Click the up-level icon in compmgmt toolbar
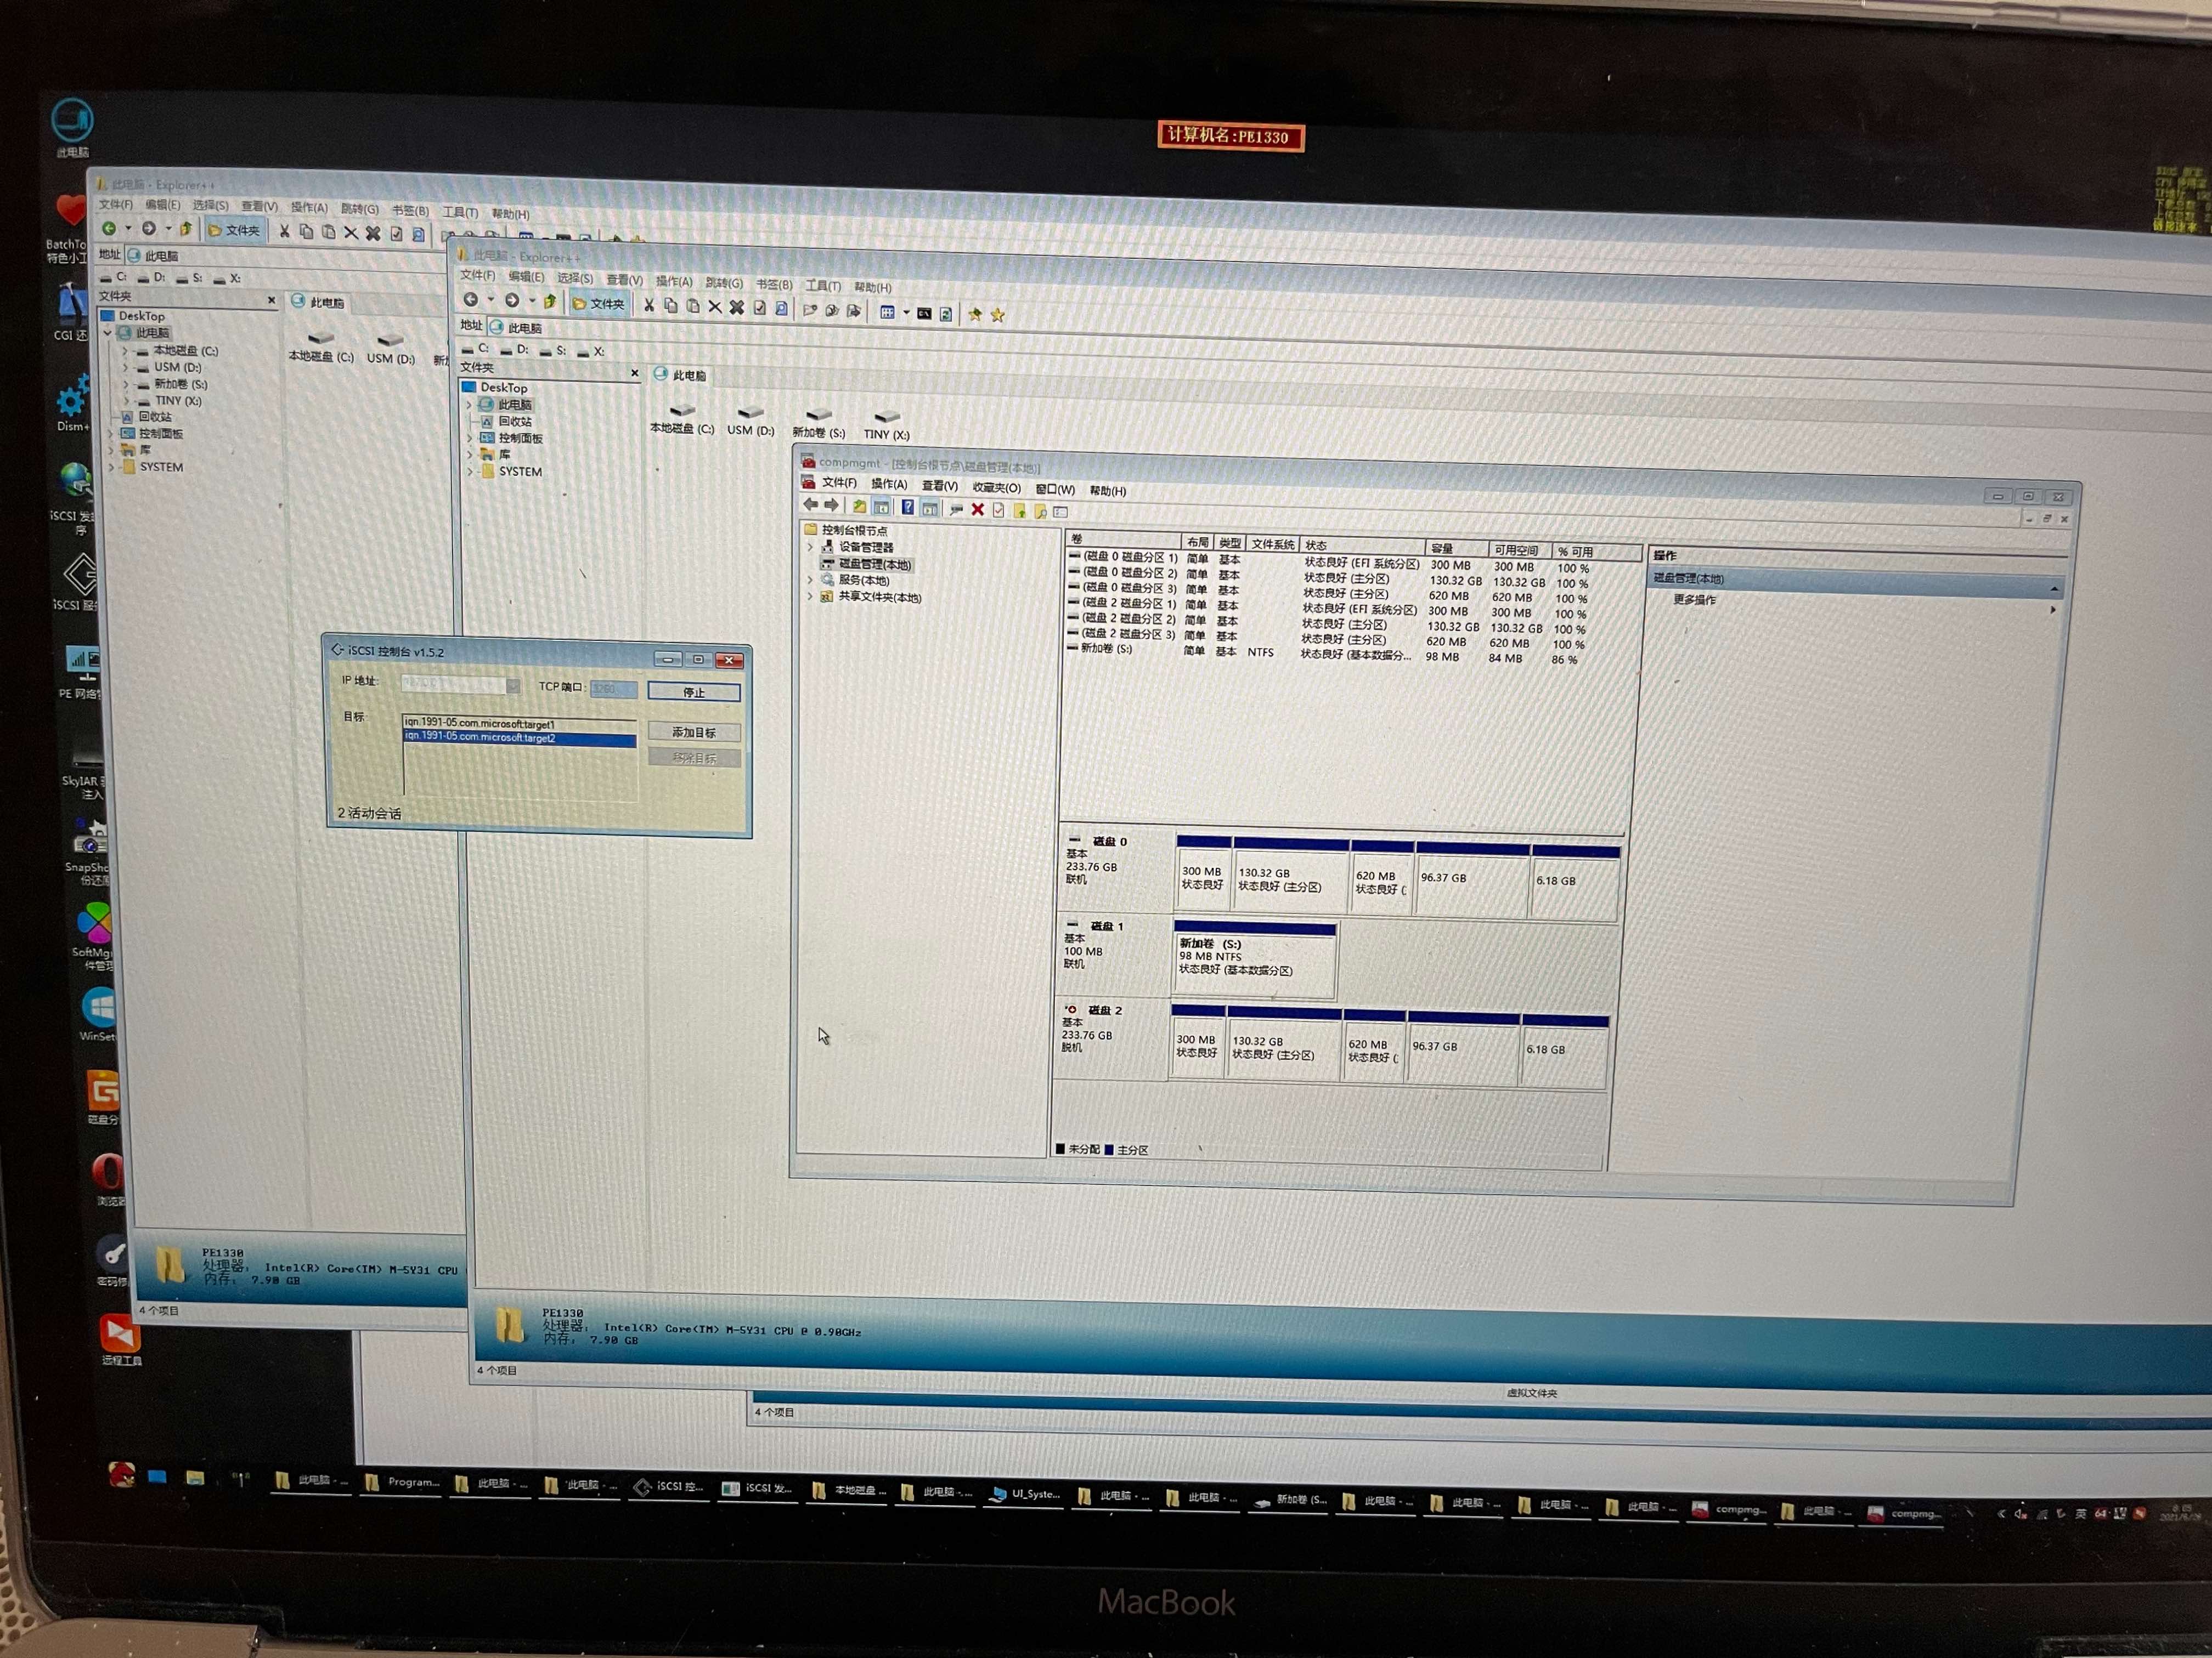The image size is (2212, 1658). point(859,507)
